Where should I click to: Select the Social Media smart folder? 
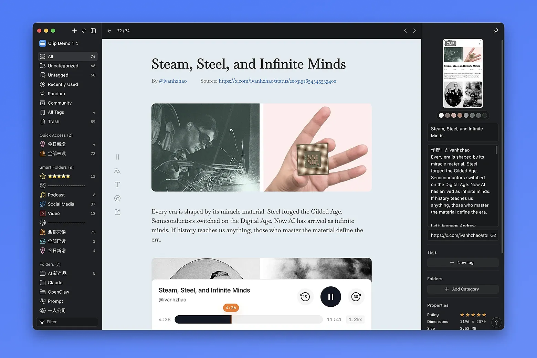(61, 204)
